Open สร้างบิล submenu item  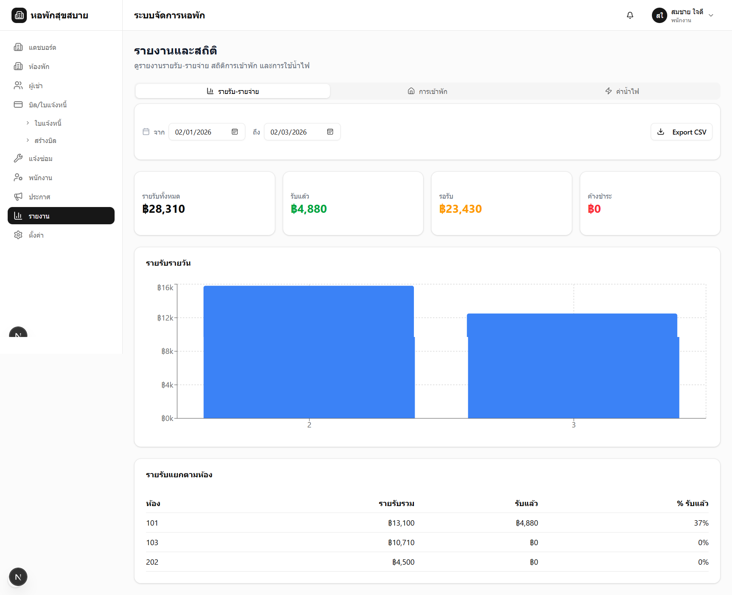tap(45, 141)
